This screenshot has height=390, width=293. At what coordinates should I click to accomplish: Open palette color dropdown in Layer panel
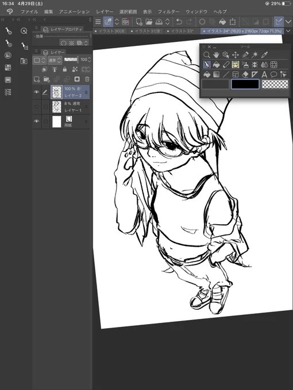click(40, 60)
